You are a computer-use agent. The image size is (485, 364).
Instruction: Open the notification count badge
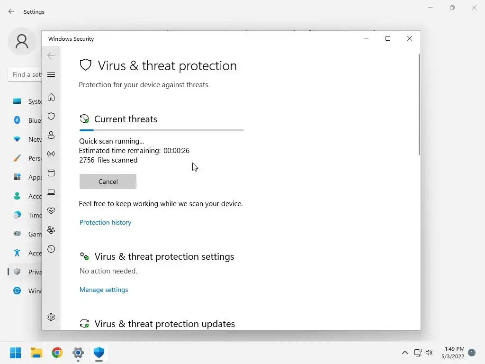coord(472,353)
